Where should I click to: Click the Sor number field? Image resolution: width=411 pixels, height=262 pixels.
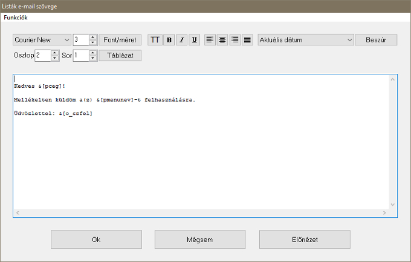point(80,56)
